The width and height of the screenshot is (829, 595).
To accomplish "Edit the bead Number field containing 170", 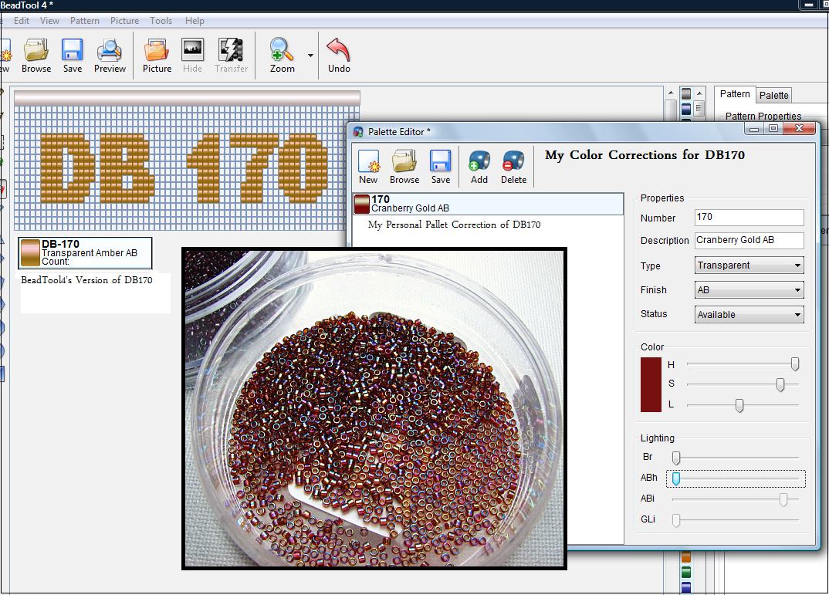I will point(748,218).
